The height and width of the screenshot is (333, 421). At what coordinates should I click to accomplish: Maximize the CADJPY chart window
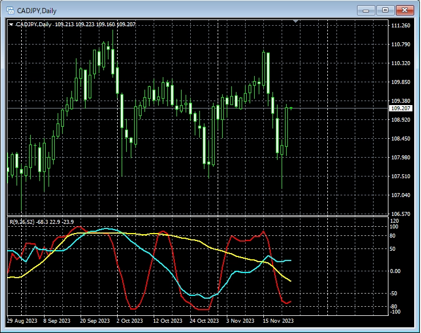pyautogui.click(x=385, y=10)
